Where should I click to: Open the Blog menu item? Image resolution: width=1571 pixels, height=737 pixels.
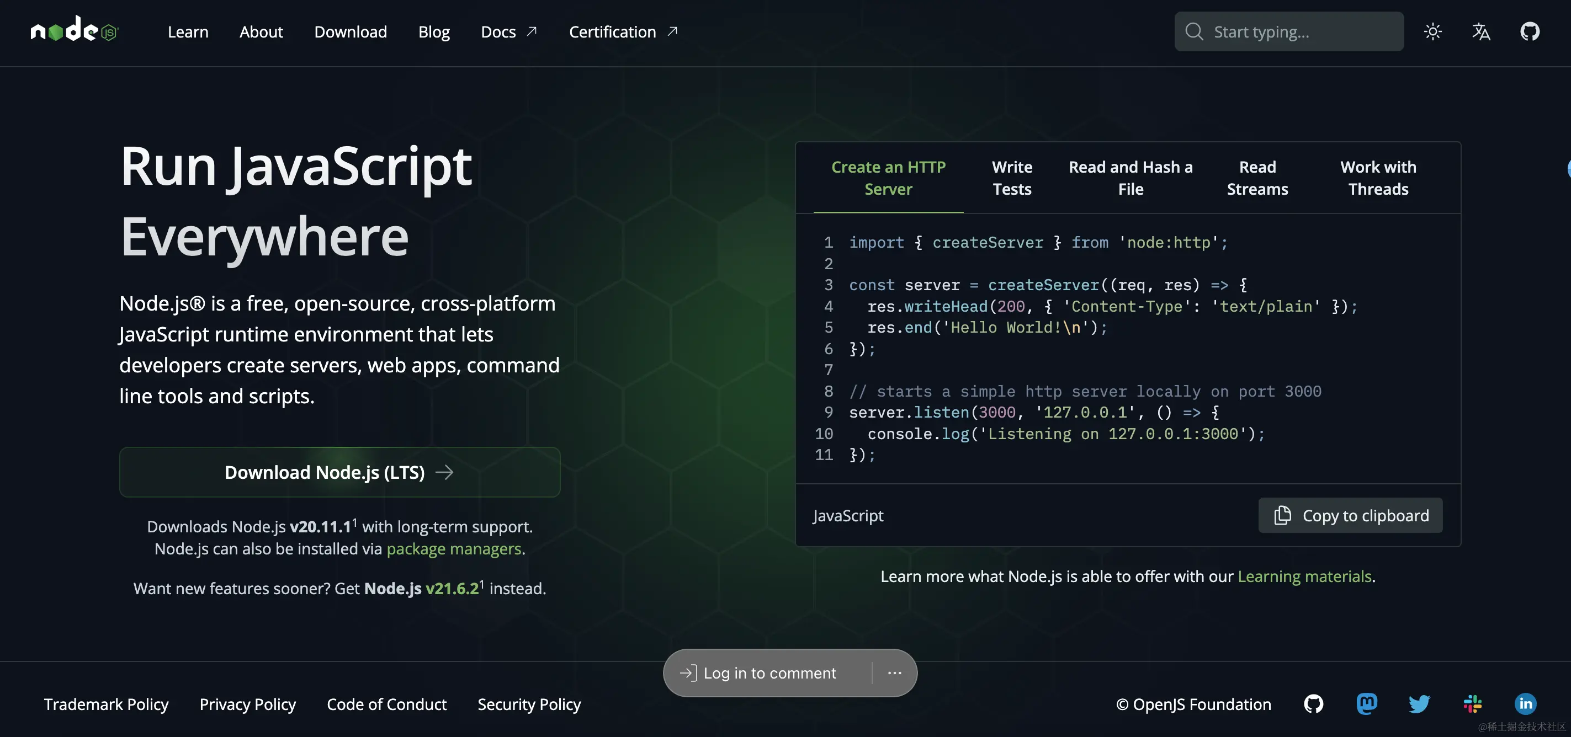[434, 31]
